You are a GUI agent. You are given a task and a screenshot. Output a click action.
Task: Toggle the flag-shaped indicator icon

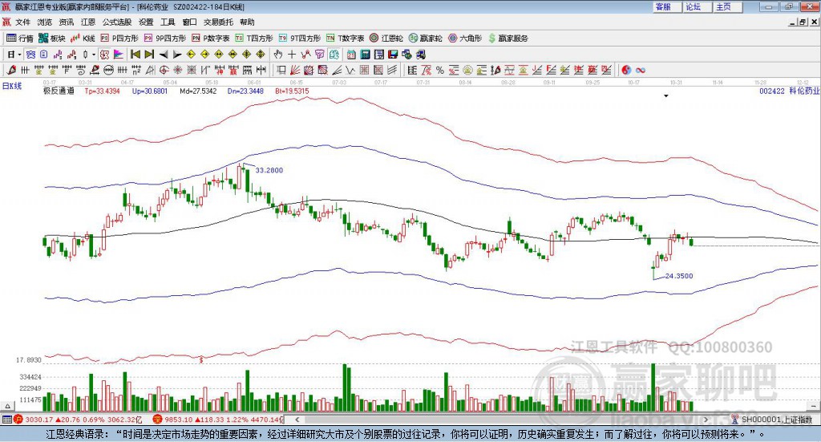(119, 54)
